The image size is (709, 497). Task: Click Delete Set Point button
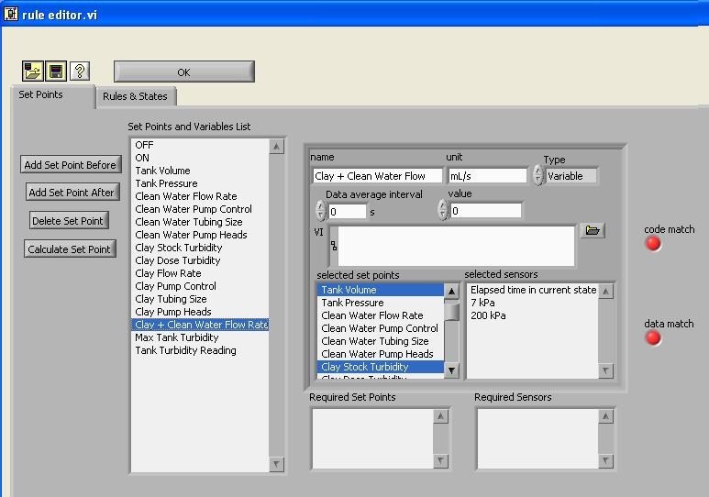pos(68,221)
